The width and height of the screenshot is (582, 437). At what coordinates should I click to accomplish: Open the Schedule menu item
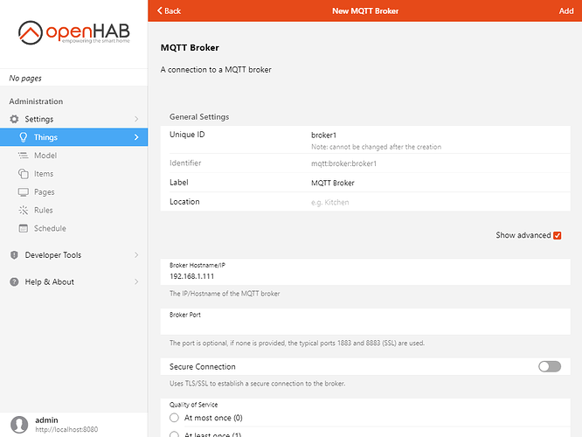[x=50, y=229]
